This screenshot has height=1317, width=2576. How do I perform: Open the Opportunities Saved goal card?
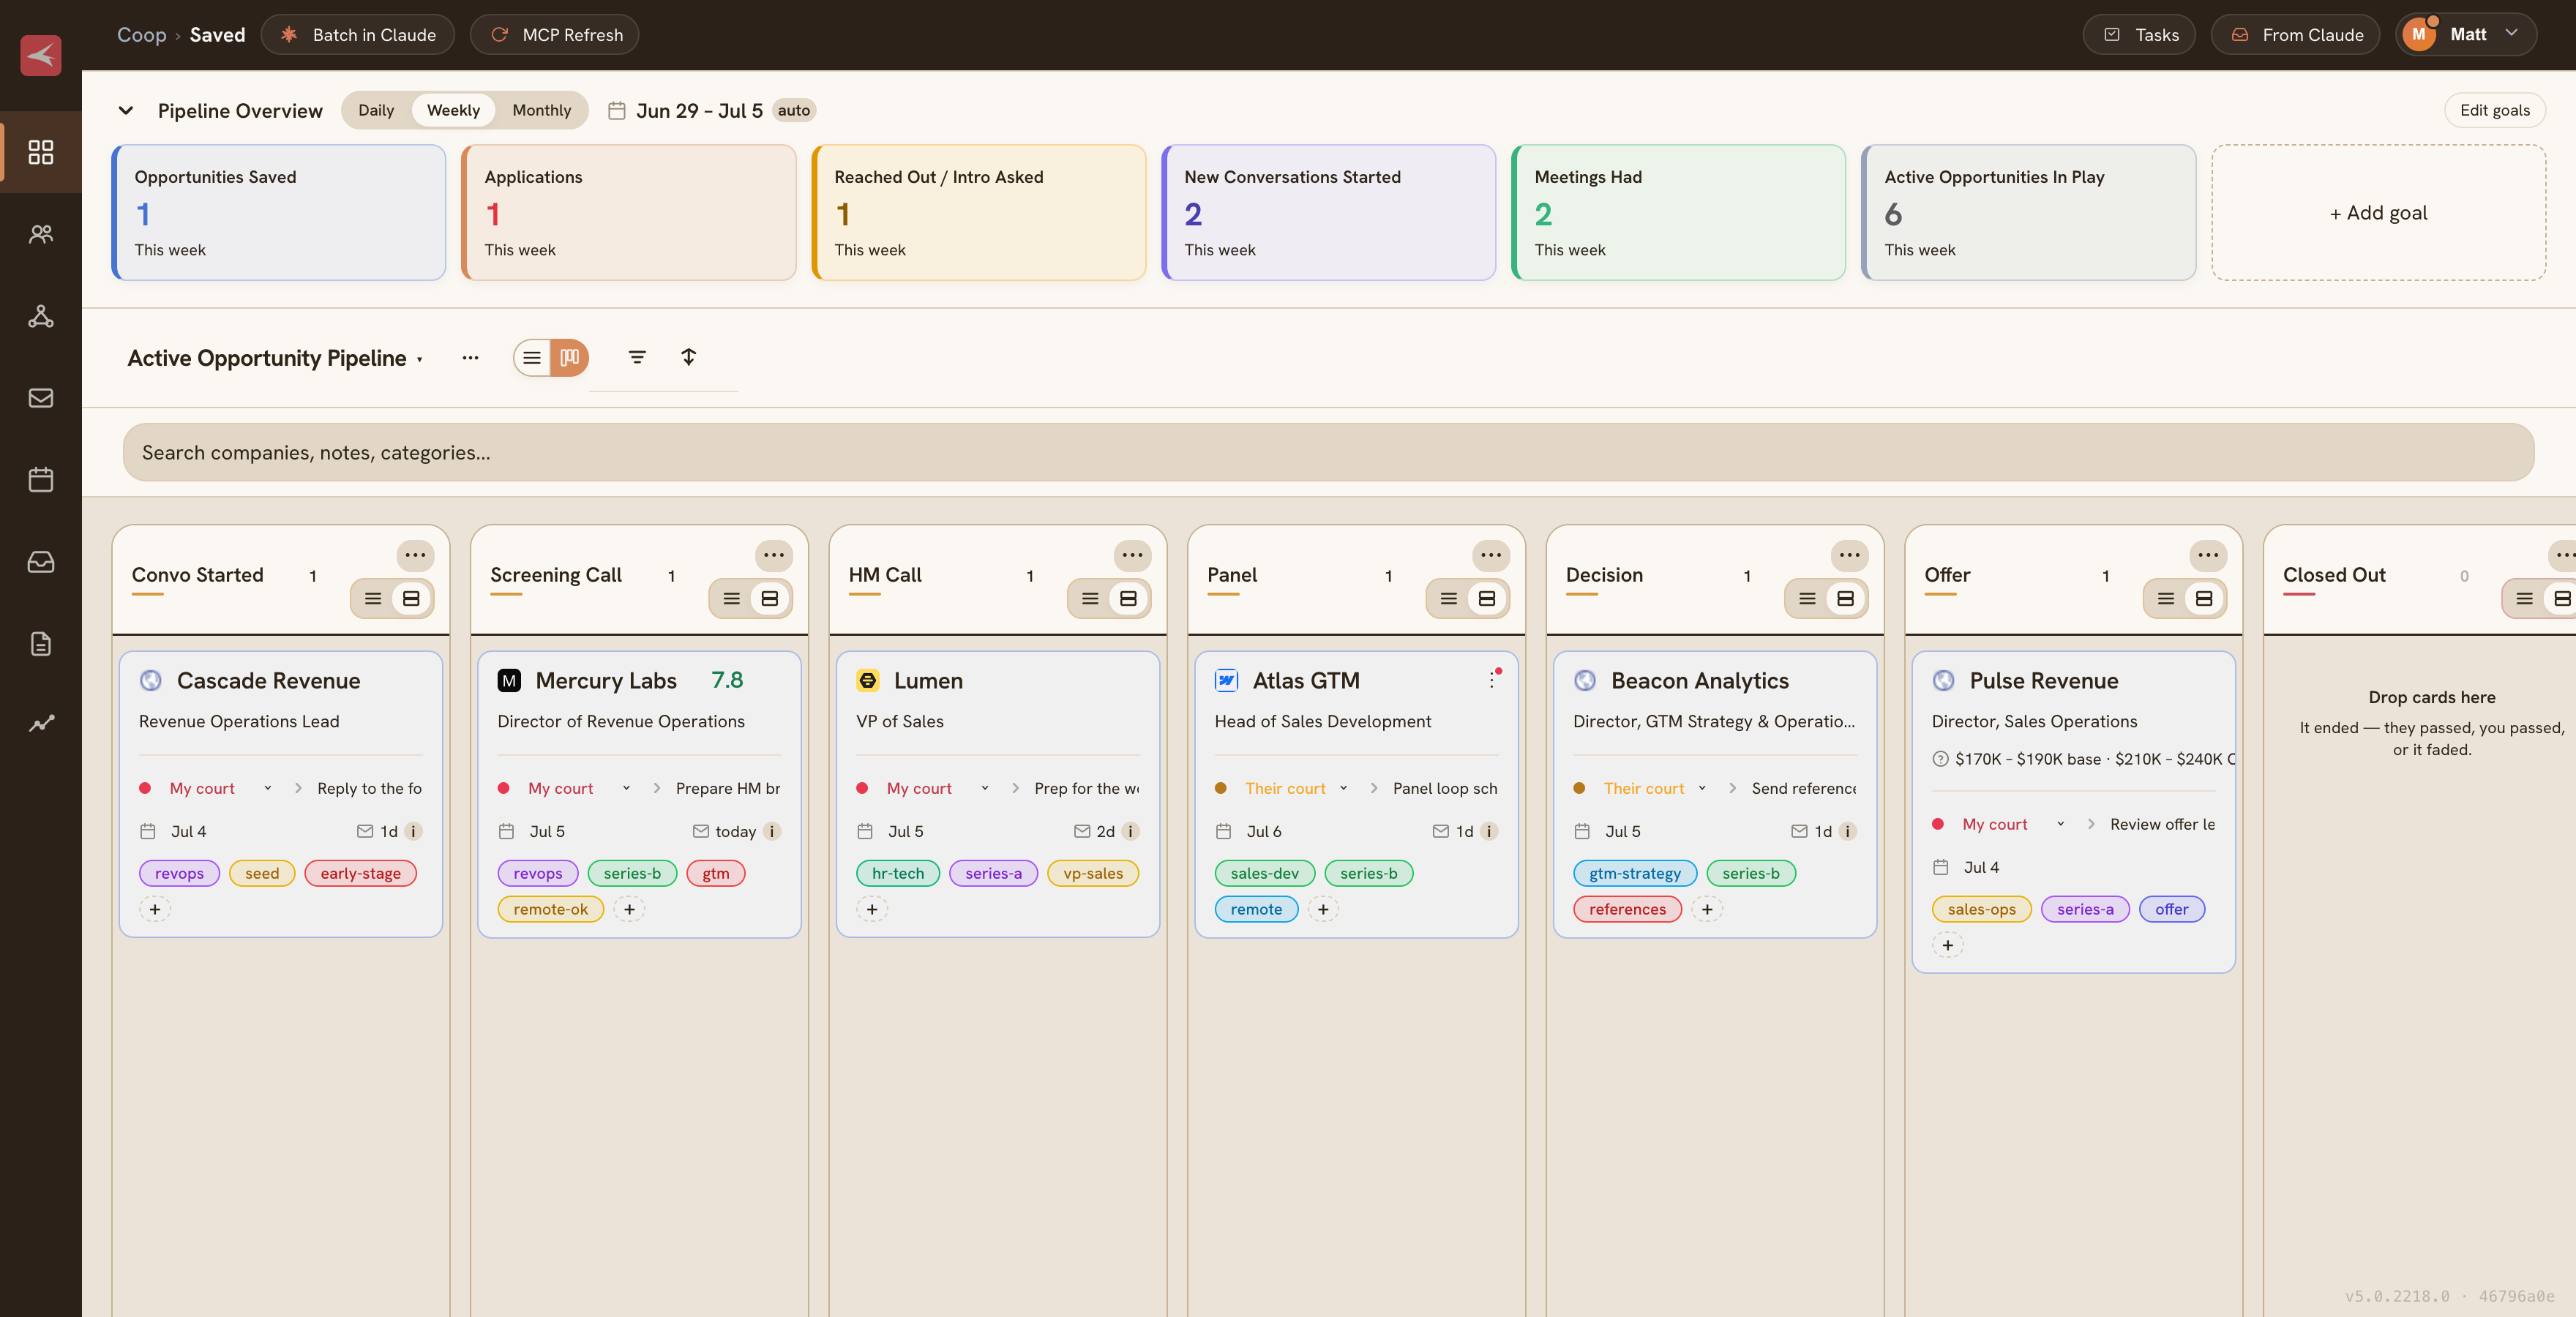click(279, 212)
